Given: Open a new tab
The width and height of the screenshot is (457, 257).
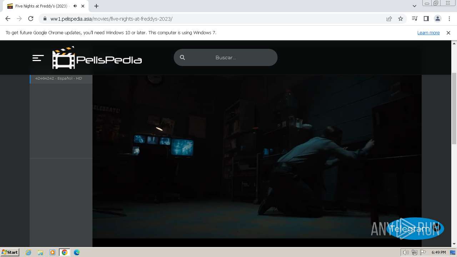Looking at the screenshot, I should click(x=96, y=6).
